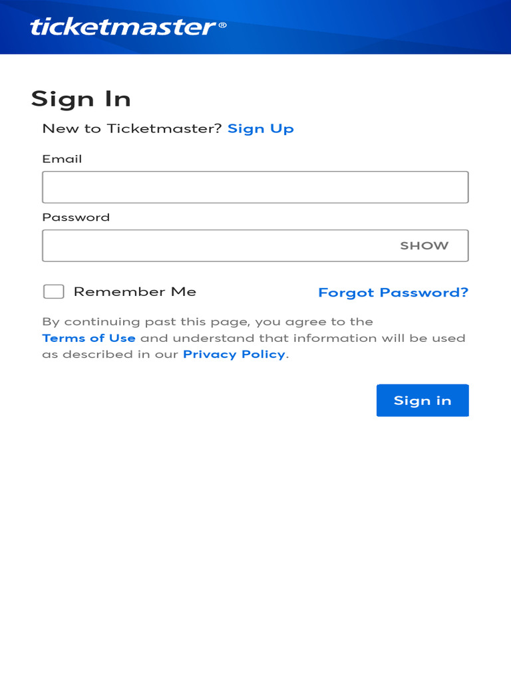
Task: Click the Email field label
Action: [x=62, y=159]
